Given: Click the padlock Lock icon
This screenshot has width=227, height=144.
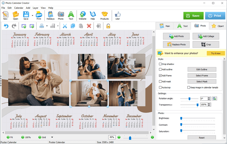Looking at the screenshot, I should (108, 26).
